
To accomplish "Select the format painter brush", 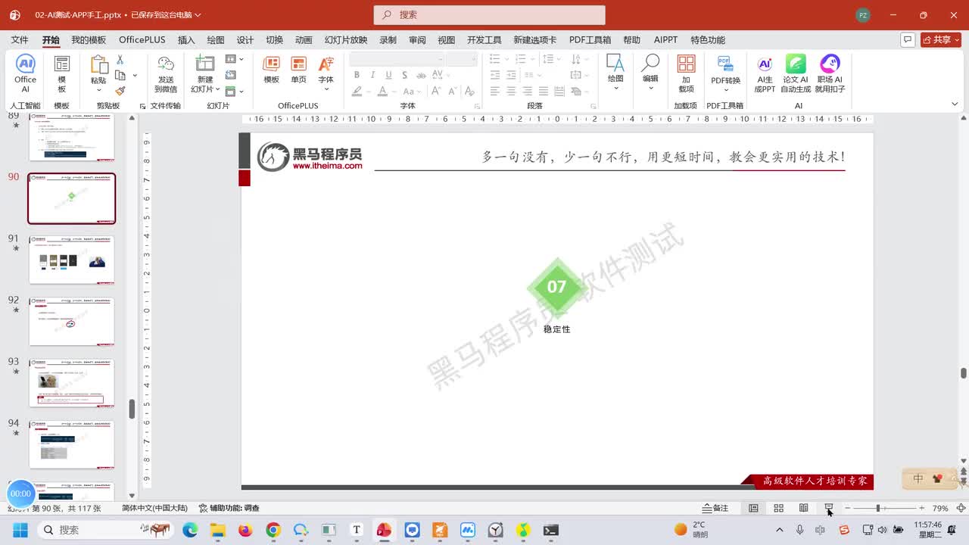I will [120, 90].
